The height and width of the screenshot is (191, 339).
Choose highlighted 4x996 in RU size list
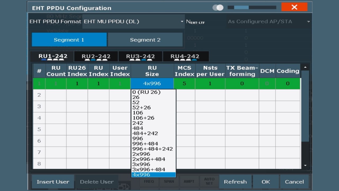click(x=154, y=175)
